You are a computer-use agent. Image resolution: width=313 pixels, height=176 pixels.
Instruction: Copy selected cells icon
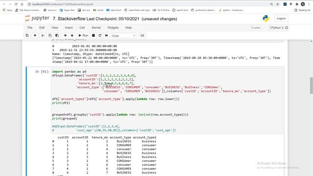pyautogui.click(x=50, y=36)
